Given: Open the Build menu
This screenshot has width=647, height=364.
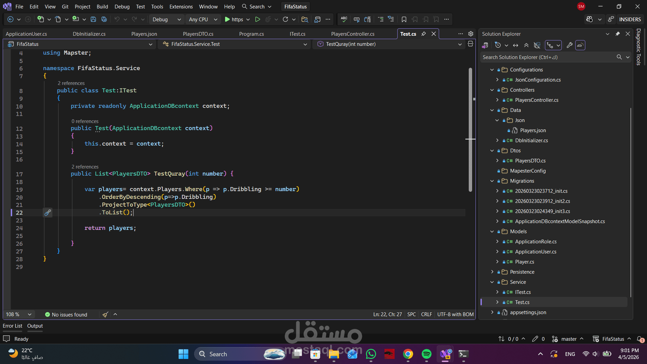Looking at the screenshot, I should point(102,6).
